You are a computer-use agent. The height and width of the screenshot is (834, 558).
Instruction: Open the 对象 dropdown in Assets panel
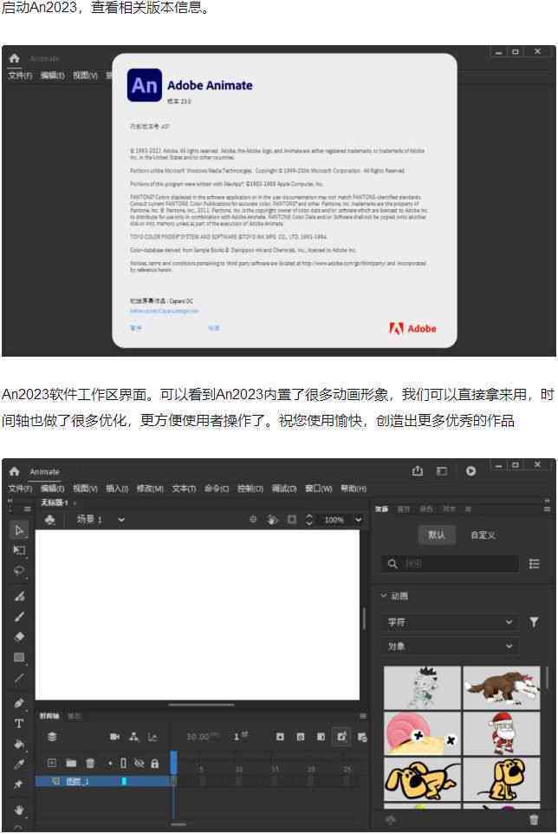[x=449, y=646]
